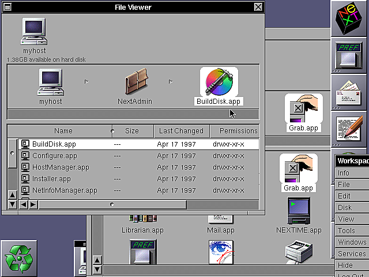Click scroll up arrow in File Viewer list

click(13, 195)
